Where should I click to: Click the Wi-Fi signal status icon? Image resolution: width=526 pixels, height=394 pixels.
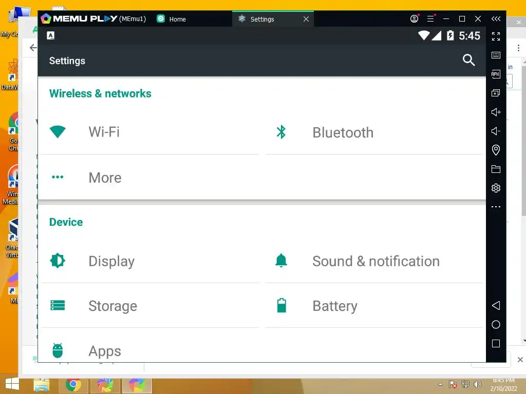pyautogui.click(x=424, y=35)
